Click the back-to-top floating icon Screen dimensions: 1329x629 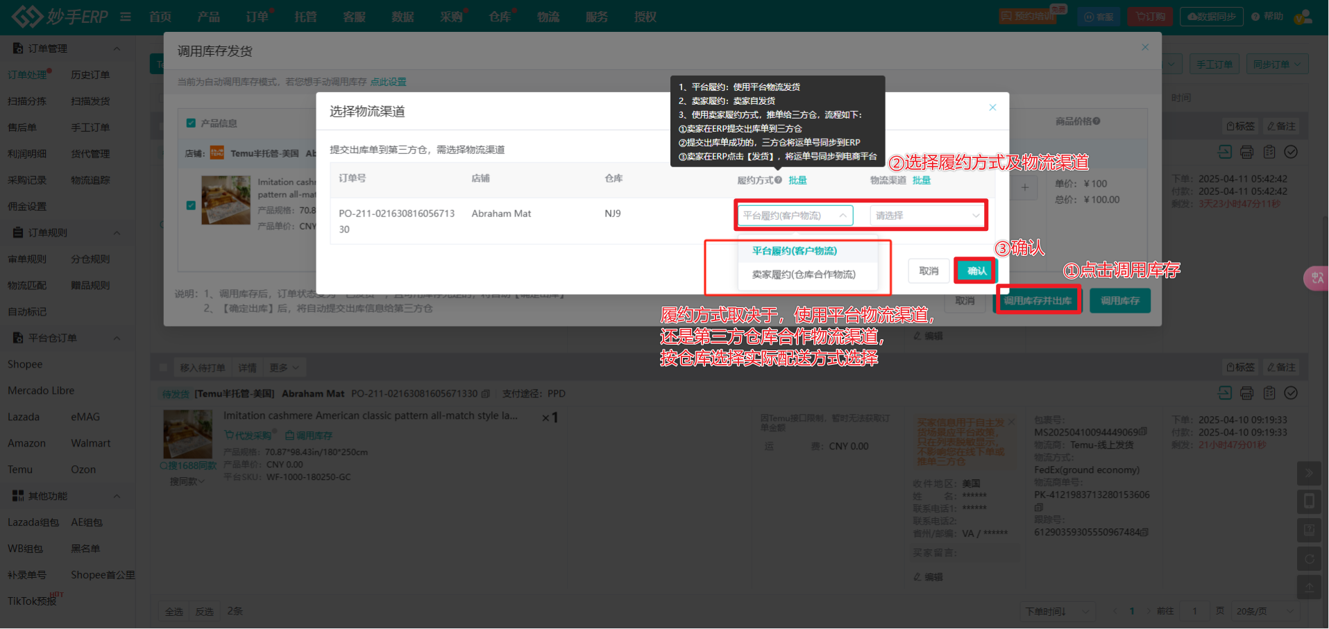[x=1309, y=587]
